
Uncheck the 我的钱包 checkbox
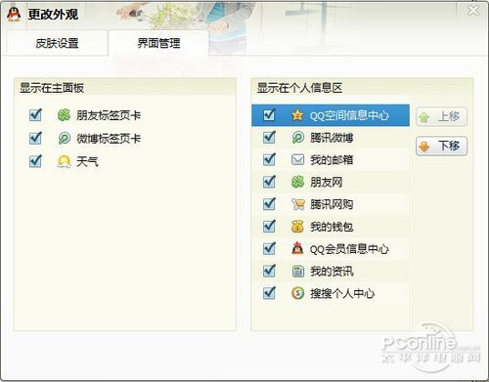[269, 226]
